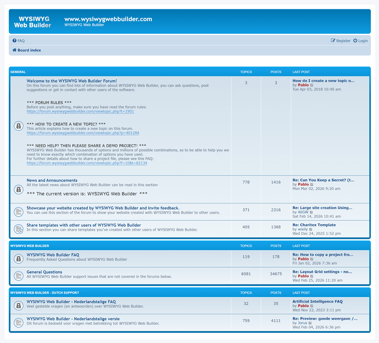Click view latest post icon next to AliGW

[312, 212]
